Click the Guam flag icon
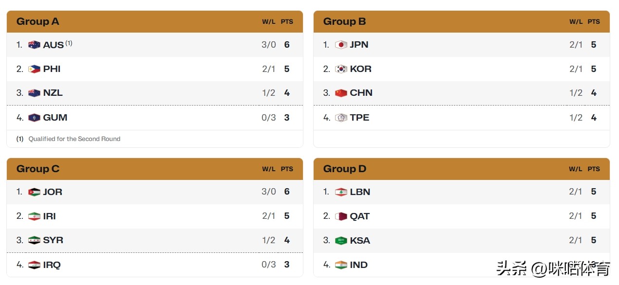 (x=34, y=118)
